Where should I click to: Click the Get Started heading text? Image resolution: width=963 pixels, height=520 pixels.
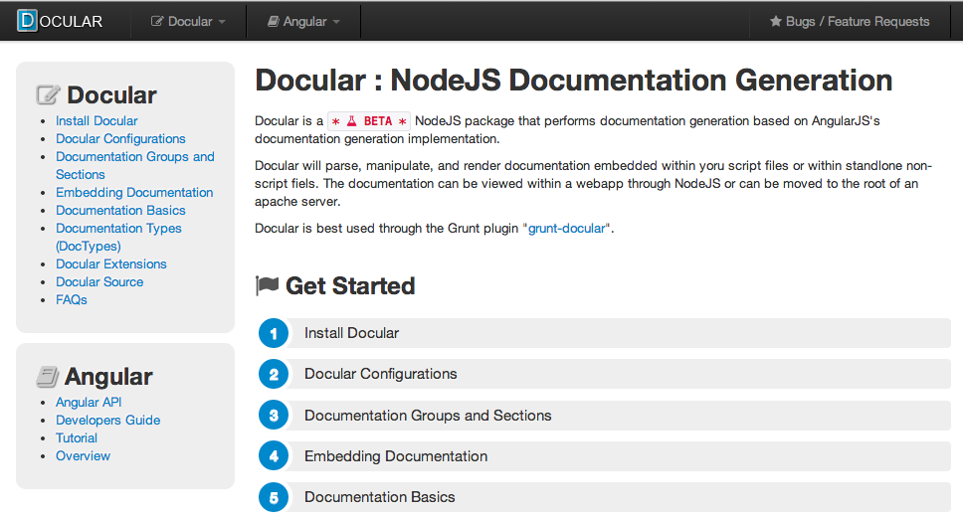pos(350,286)
